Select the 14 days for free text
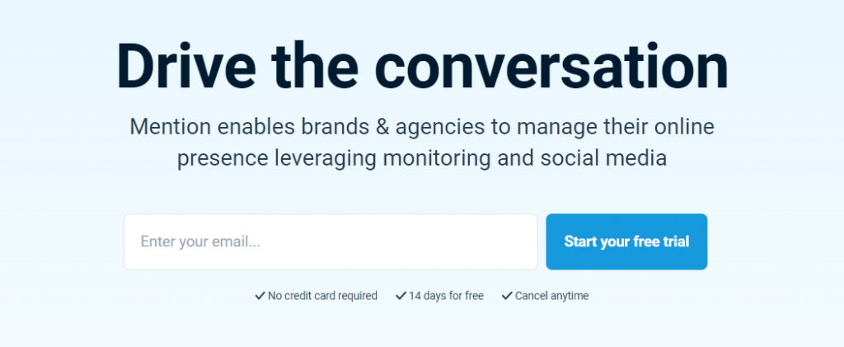This screenshot has height=347, width=844. pos(446,296)
